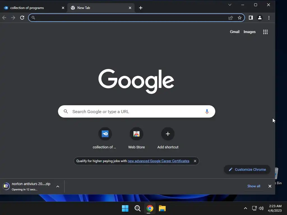Show hidden system tray icons
Viewport: 287px width, 215px height.
(246, 208)
